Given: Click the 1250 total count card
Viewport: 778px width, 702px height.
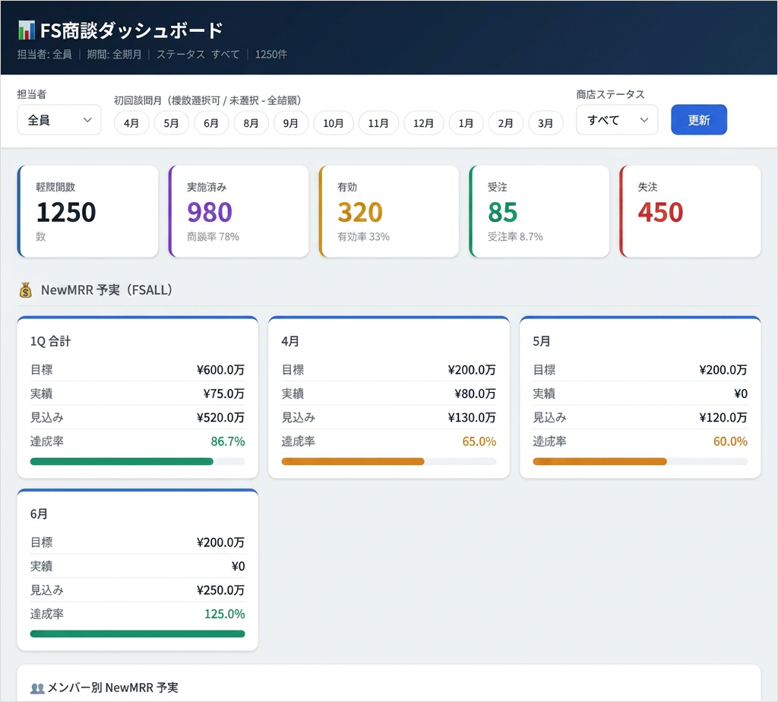Looking at the screenshot, I should pyautogui.click(x=88, y=211).
